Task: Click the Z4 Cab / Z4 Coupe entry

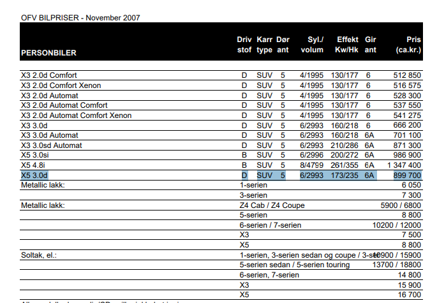Action: [272, 205]
